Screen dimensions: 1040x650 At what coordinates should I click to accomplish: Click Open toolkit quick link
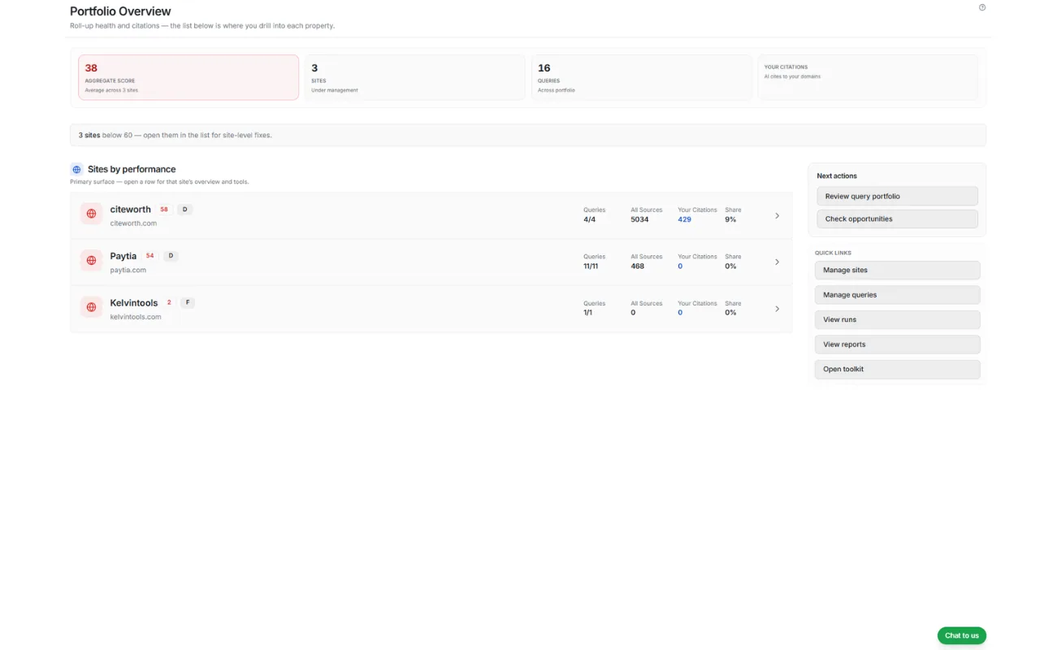pos(897,369)
